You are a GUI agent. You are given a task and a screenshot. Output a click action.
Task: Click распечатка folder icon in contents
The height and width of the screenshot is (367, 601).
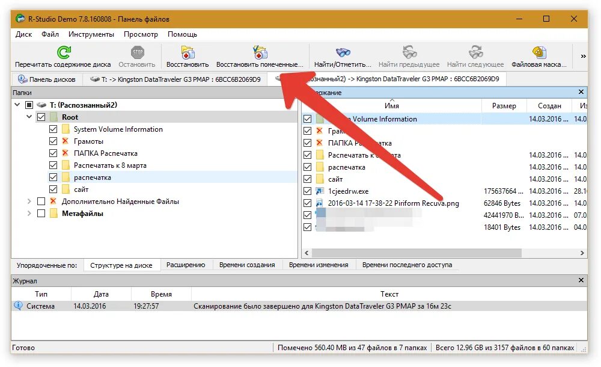coord(320,167)
